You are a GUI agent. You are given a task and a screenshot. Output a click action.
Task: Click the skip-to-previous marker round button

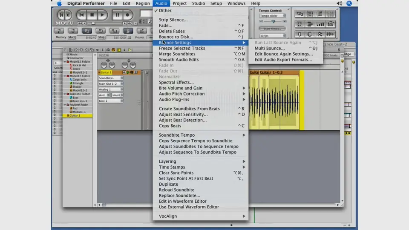pos(61,15)
